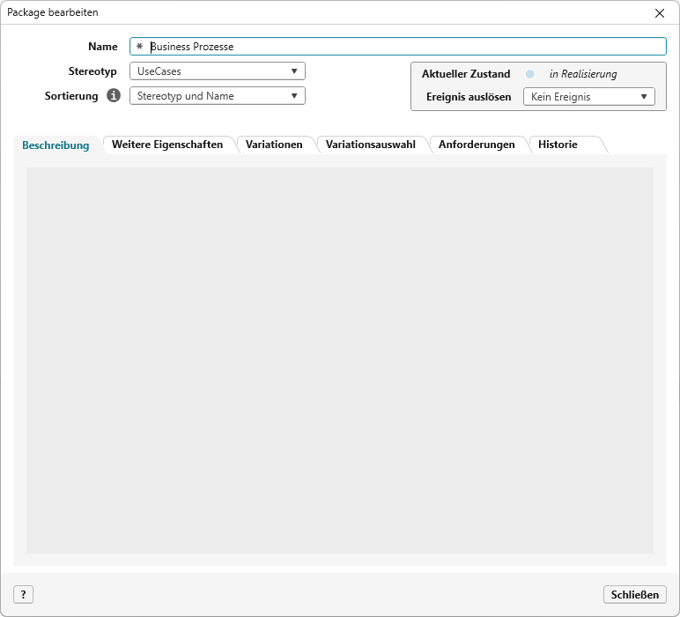This screenshot has width=680, height=617.
Task: Click the 'in Realisierung' state text
Action: [583, 74]
